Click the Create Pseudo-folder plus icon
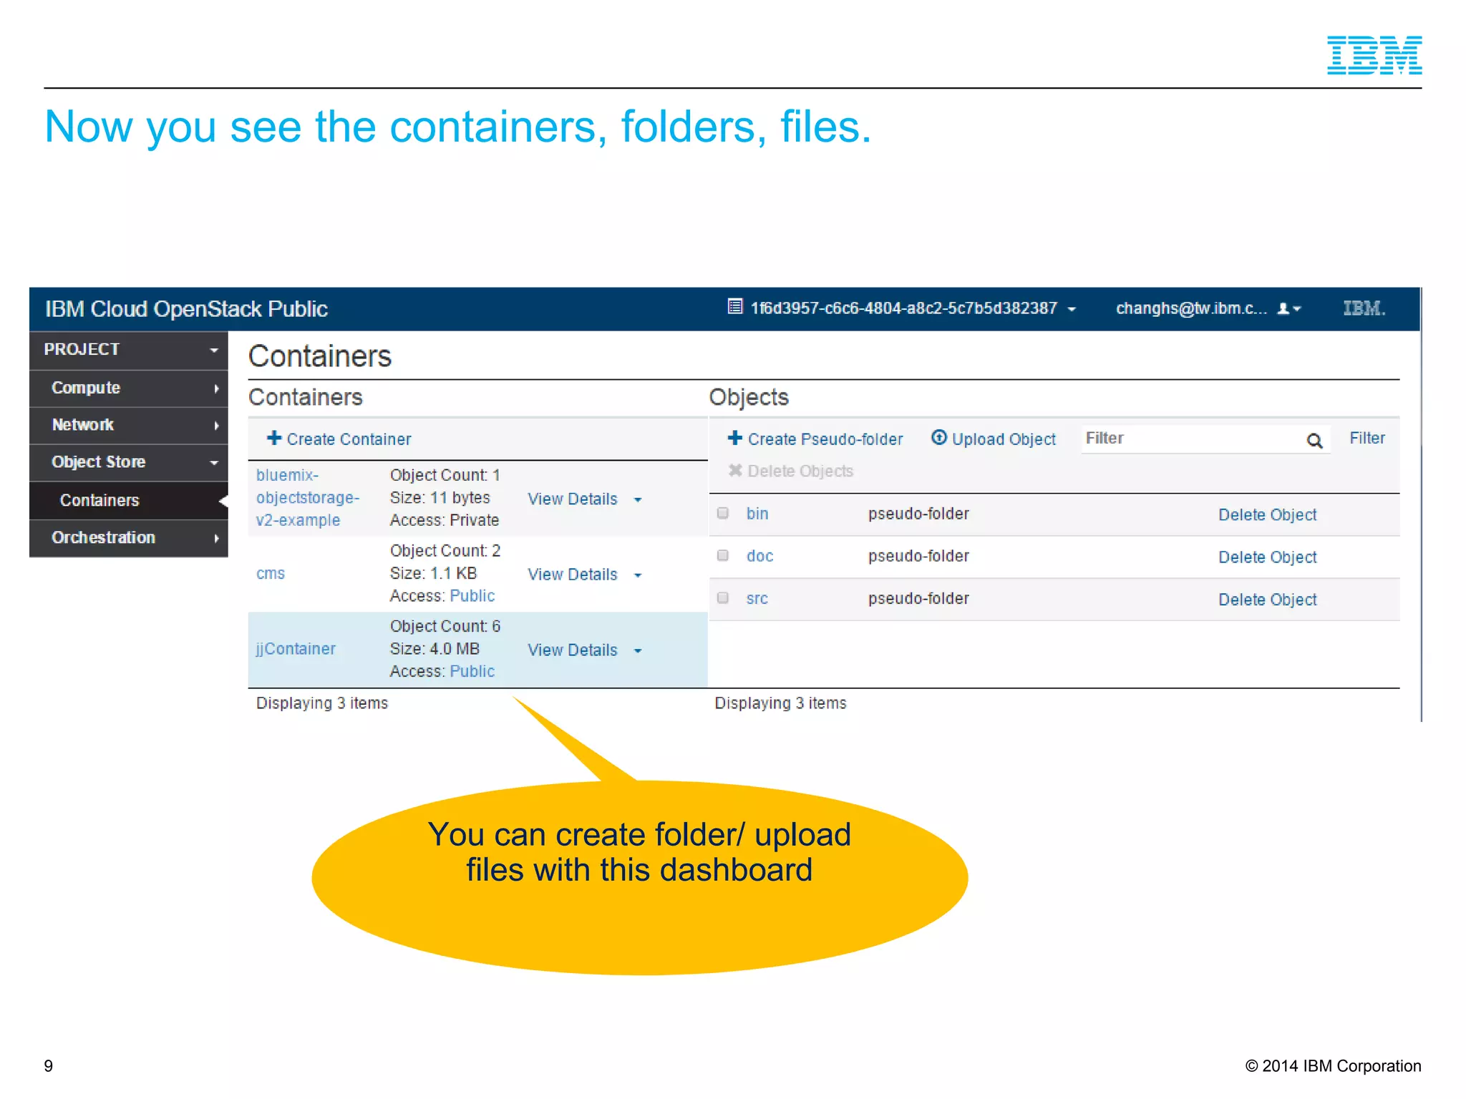The width and height of the screenshot is (1466, 1099). [x=734, y=438]
